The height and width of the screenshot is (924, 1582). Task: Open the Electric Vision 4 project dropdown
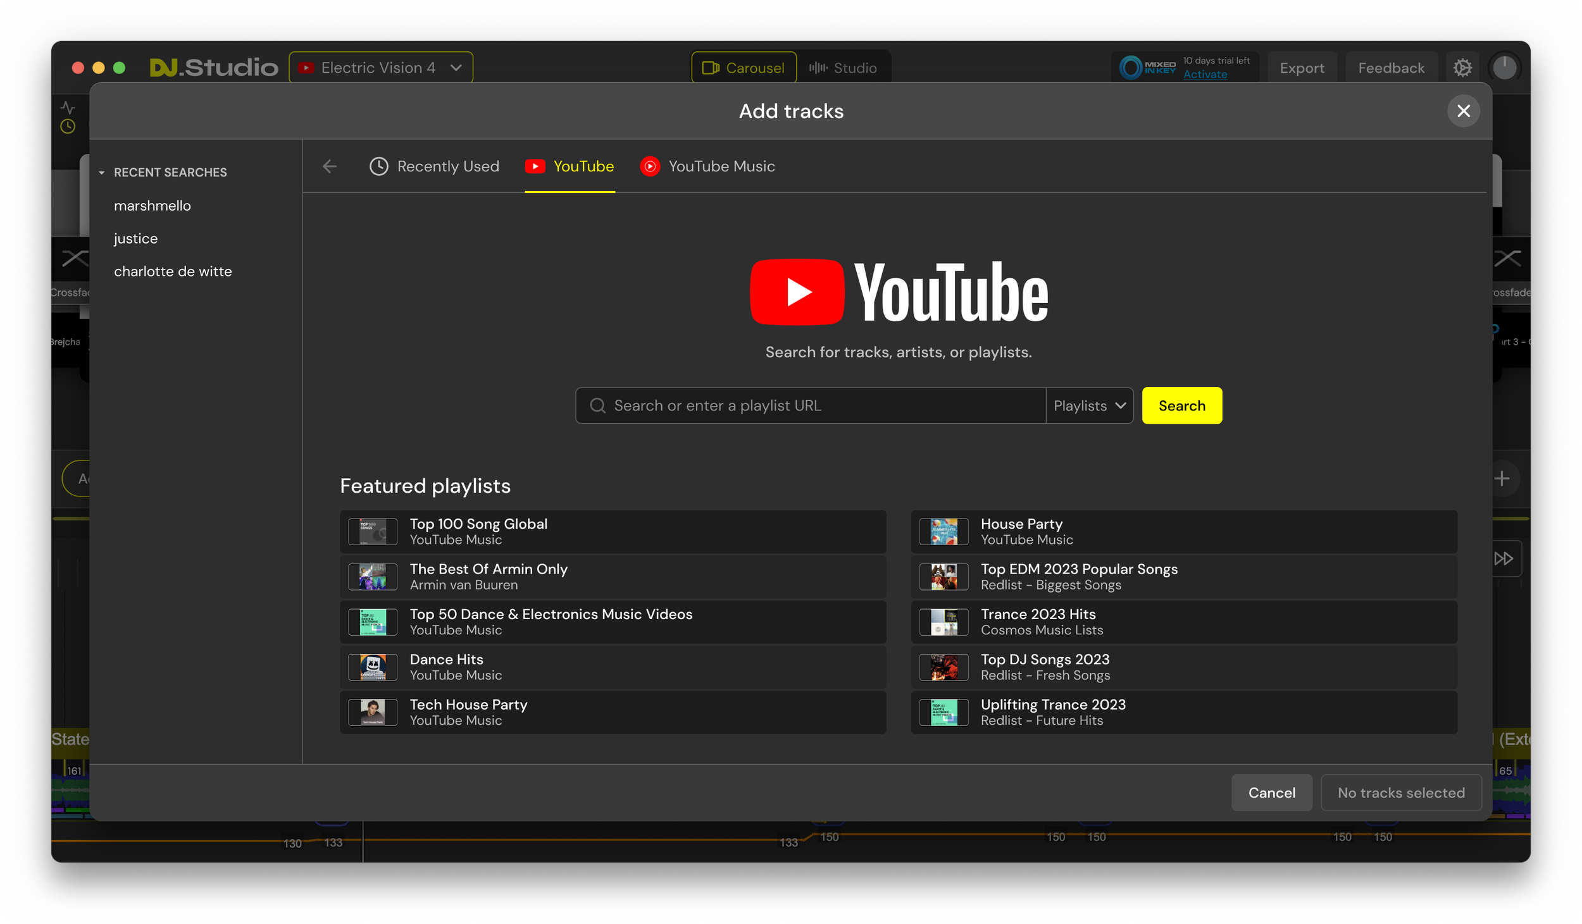point(381,68)
